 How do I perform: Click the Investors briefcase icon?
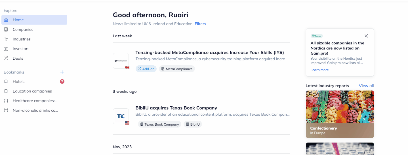(6, 49)
